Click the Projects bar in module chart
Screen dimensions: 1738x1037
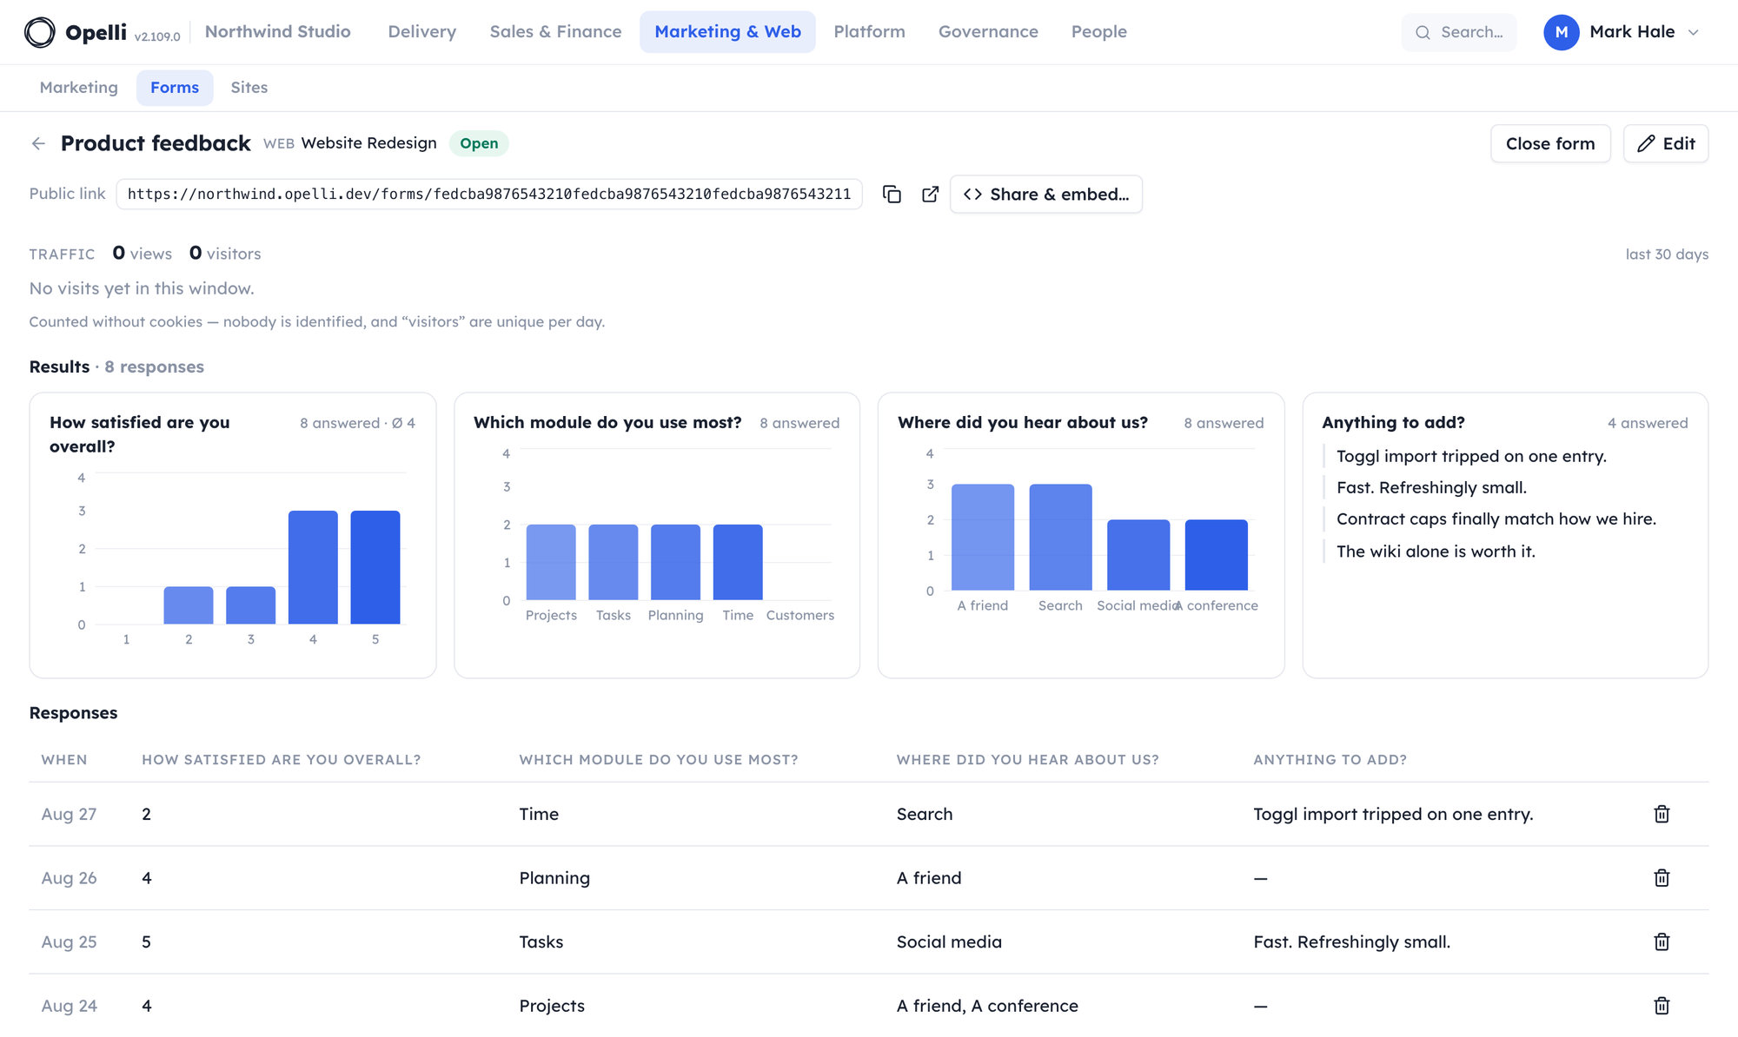(551, 562)
